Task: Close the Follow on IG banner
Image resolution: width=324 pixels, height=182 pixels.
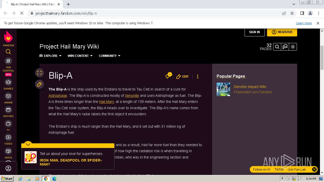Action: click(314, 169)
